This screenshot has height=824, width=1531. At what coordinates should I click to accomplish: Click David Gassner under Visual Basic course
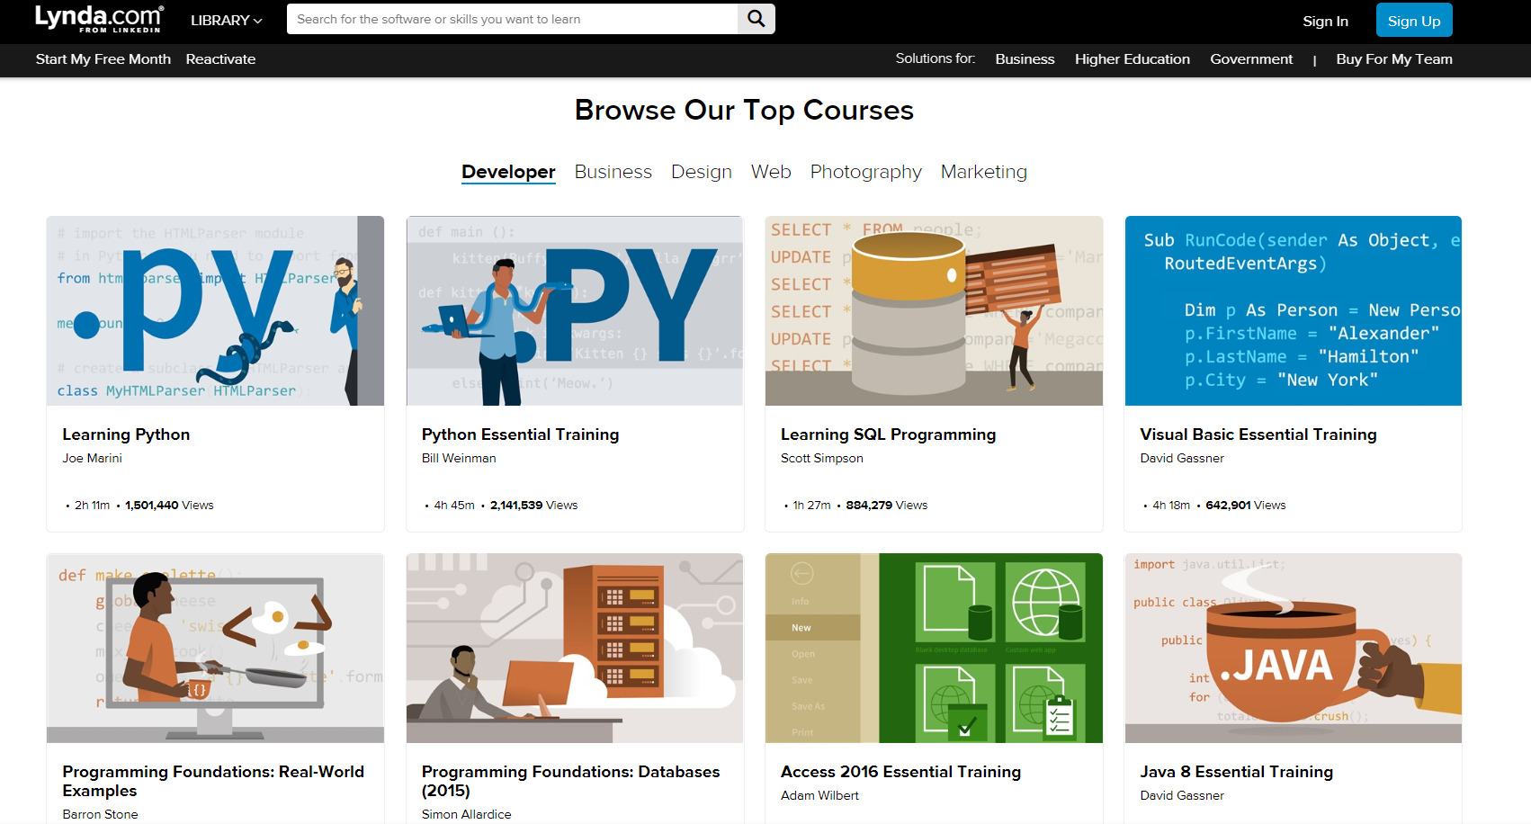(1182, 459)
